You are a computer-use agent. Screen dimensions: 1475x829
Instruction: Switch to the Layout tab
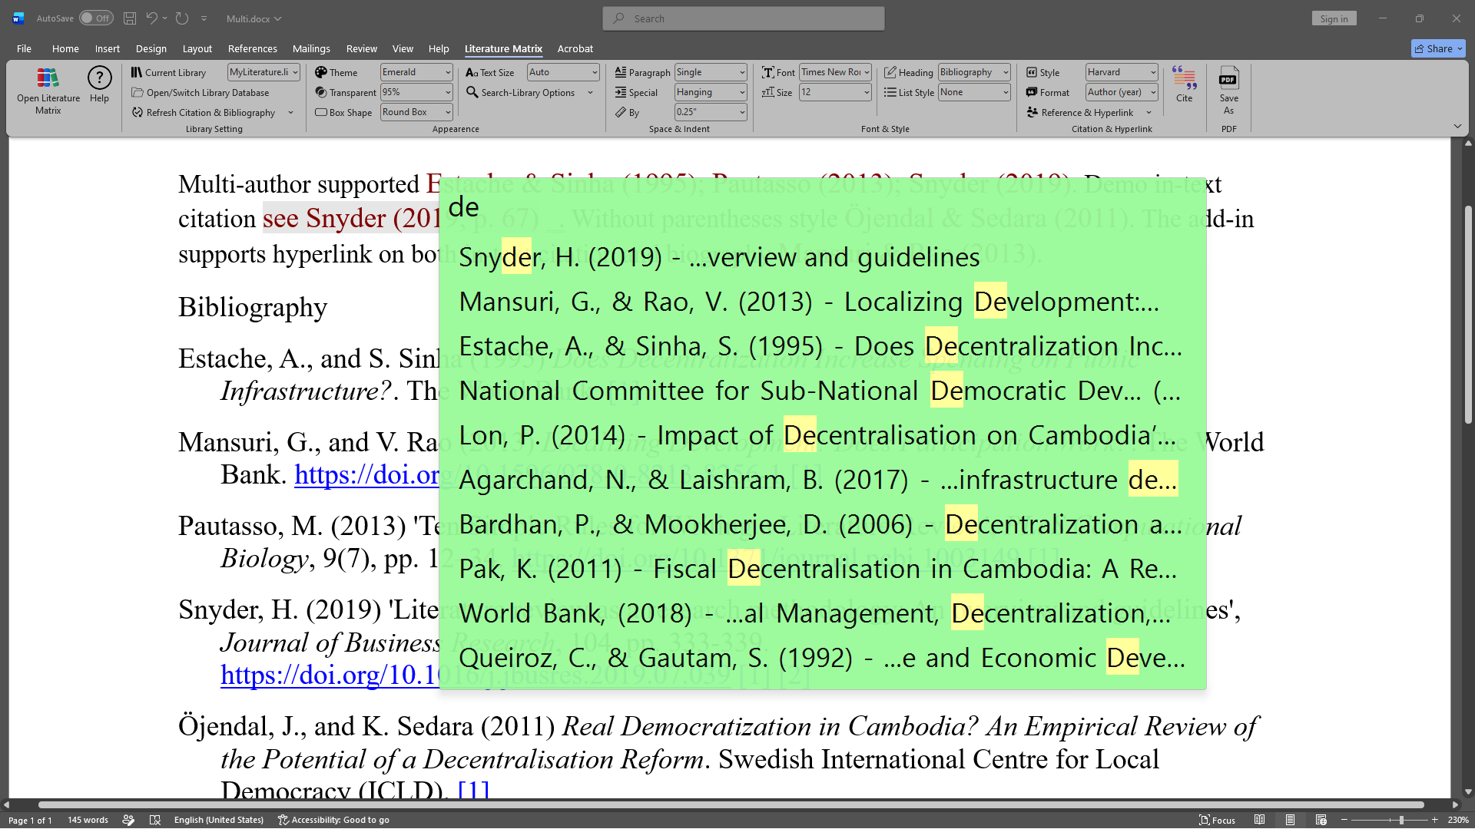click(197, 48)
